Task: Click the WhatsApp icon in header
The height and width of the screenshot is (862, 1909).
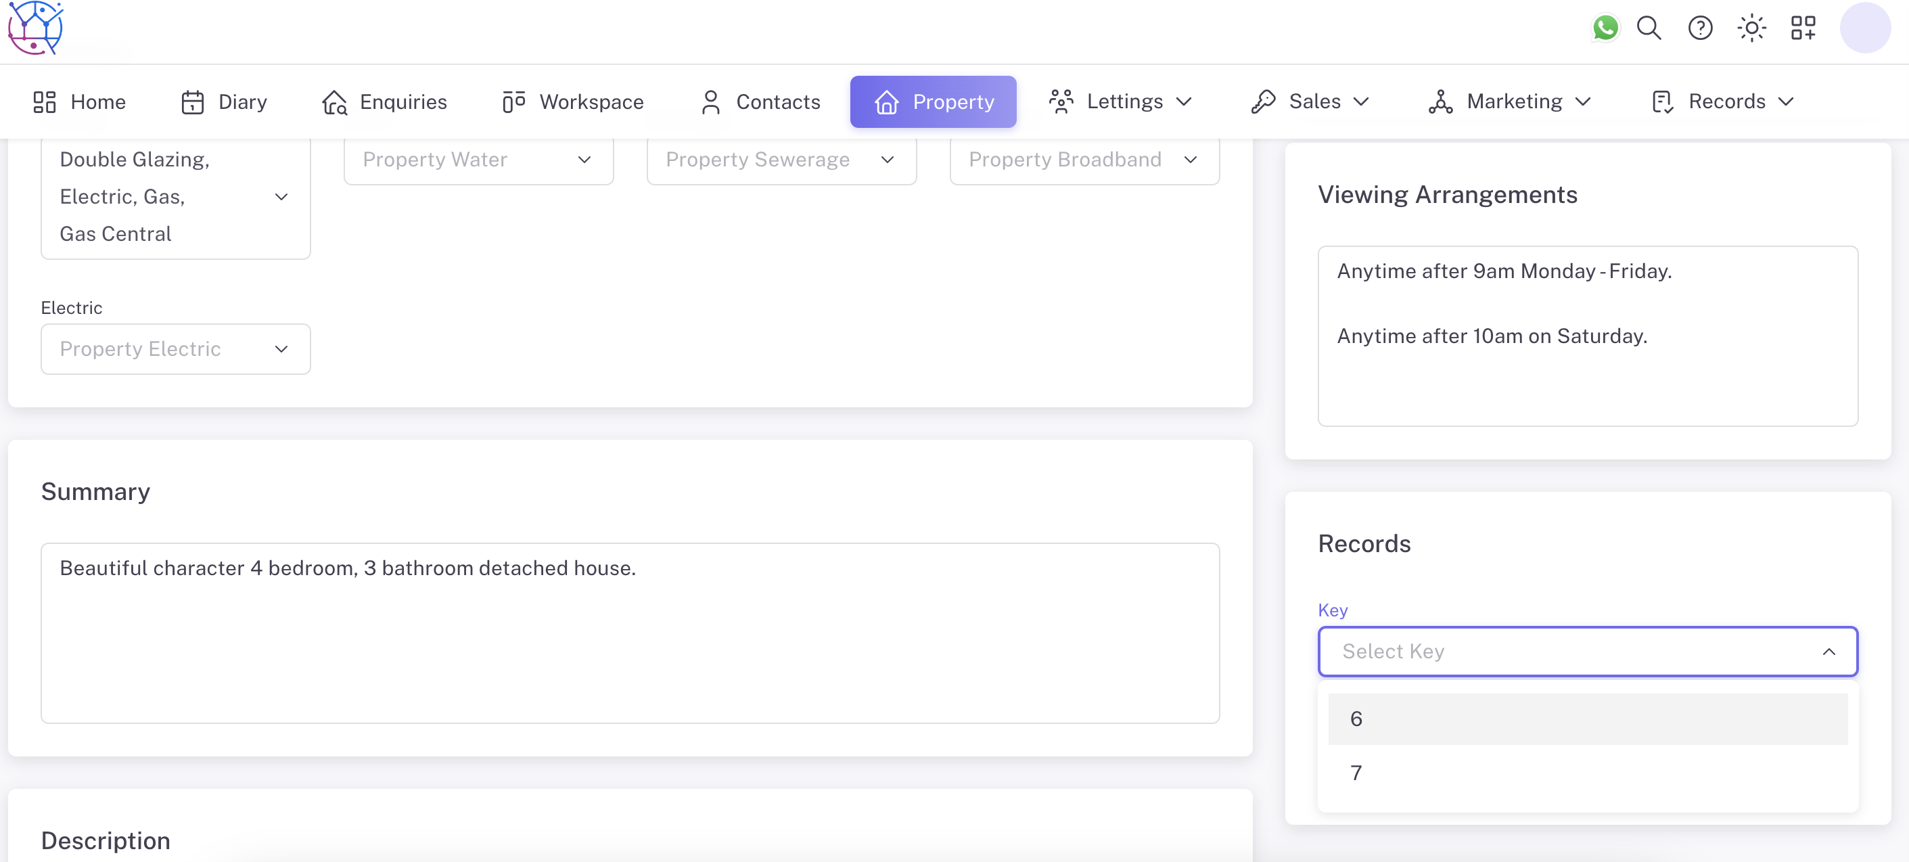Action: [x=1605, y=28]
